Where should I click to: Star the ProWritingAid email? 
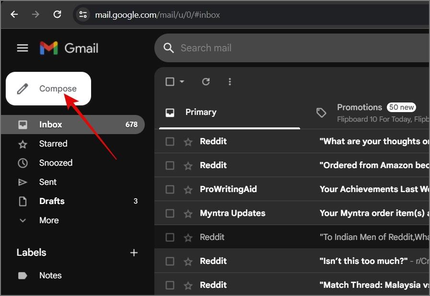click(188, 190)
